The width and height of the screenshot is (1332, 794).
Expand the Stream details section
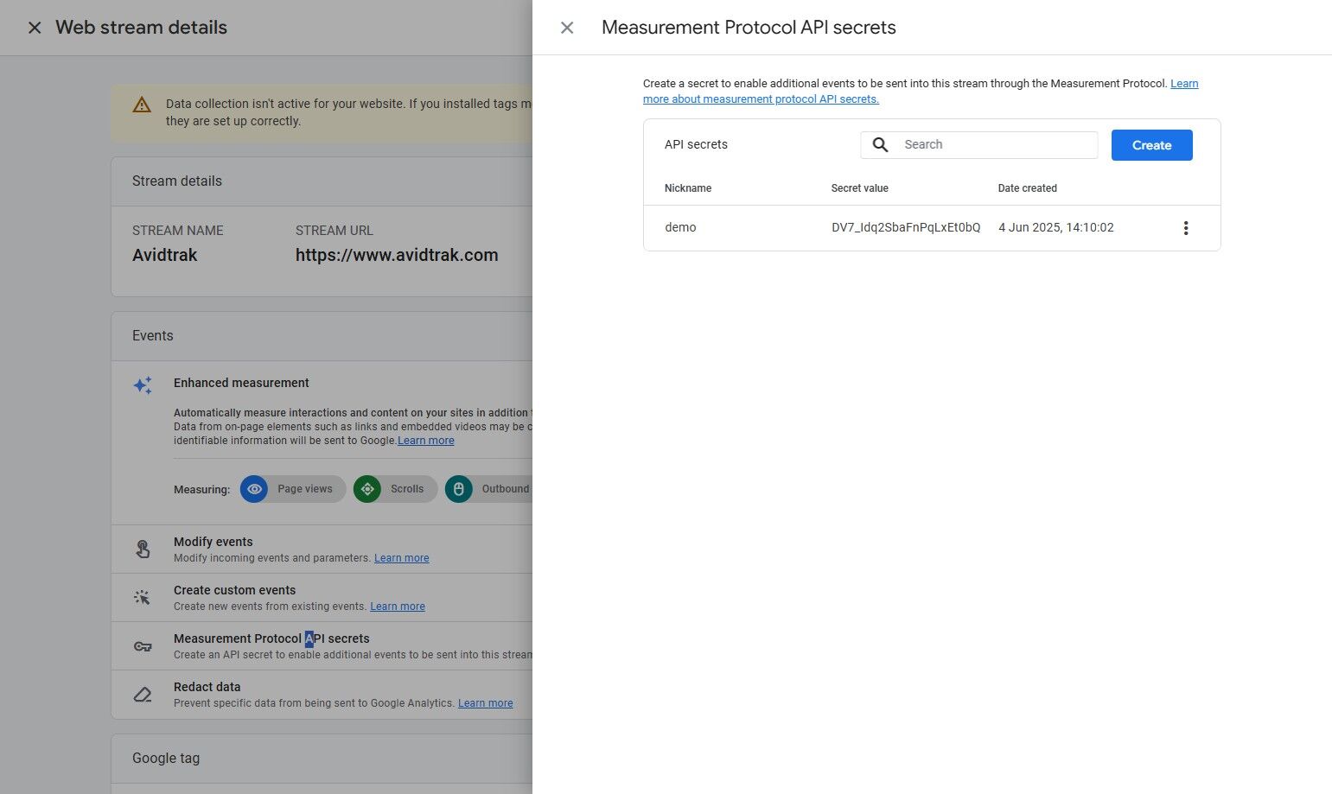pos(177,181)
